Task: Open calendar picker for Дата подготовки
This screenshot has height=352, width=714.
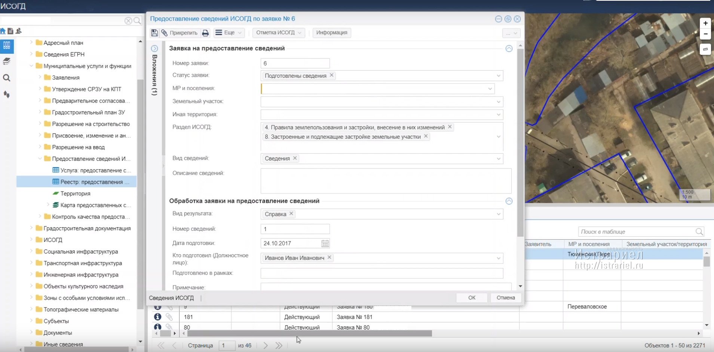Action: coord(325,244)
